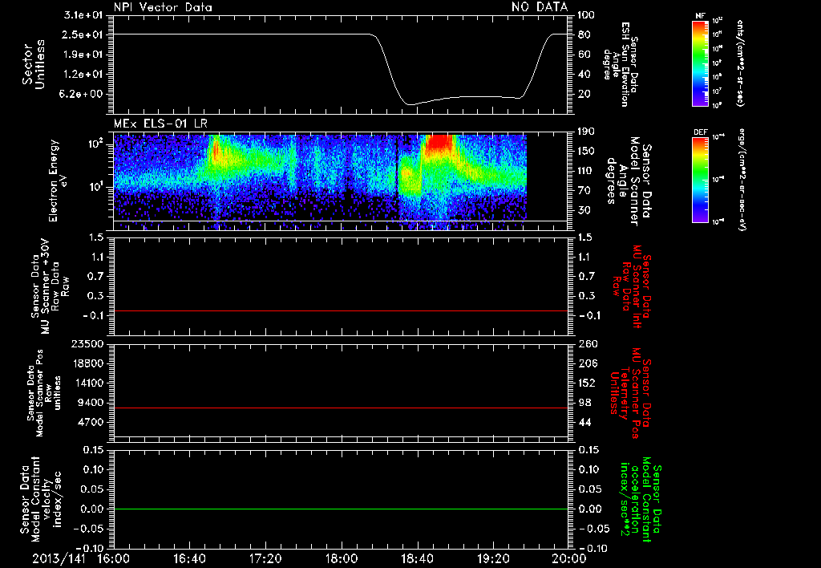The height and width of the screenshot is (568, 821).
Task: Select the MEx ELS-01 LR spectrogram title
Action: click(160, 124)
